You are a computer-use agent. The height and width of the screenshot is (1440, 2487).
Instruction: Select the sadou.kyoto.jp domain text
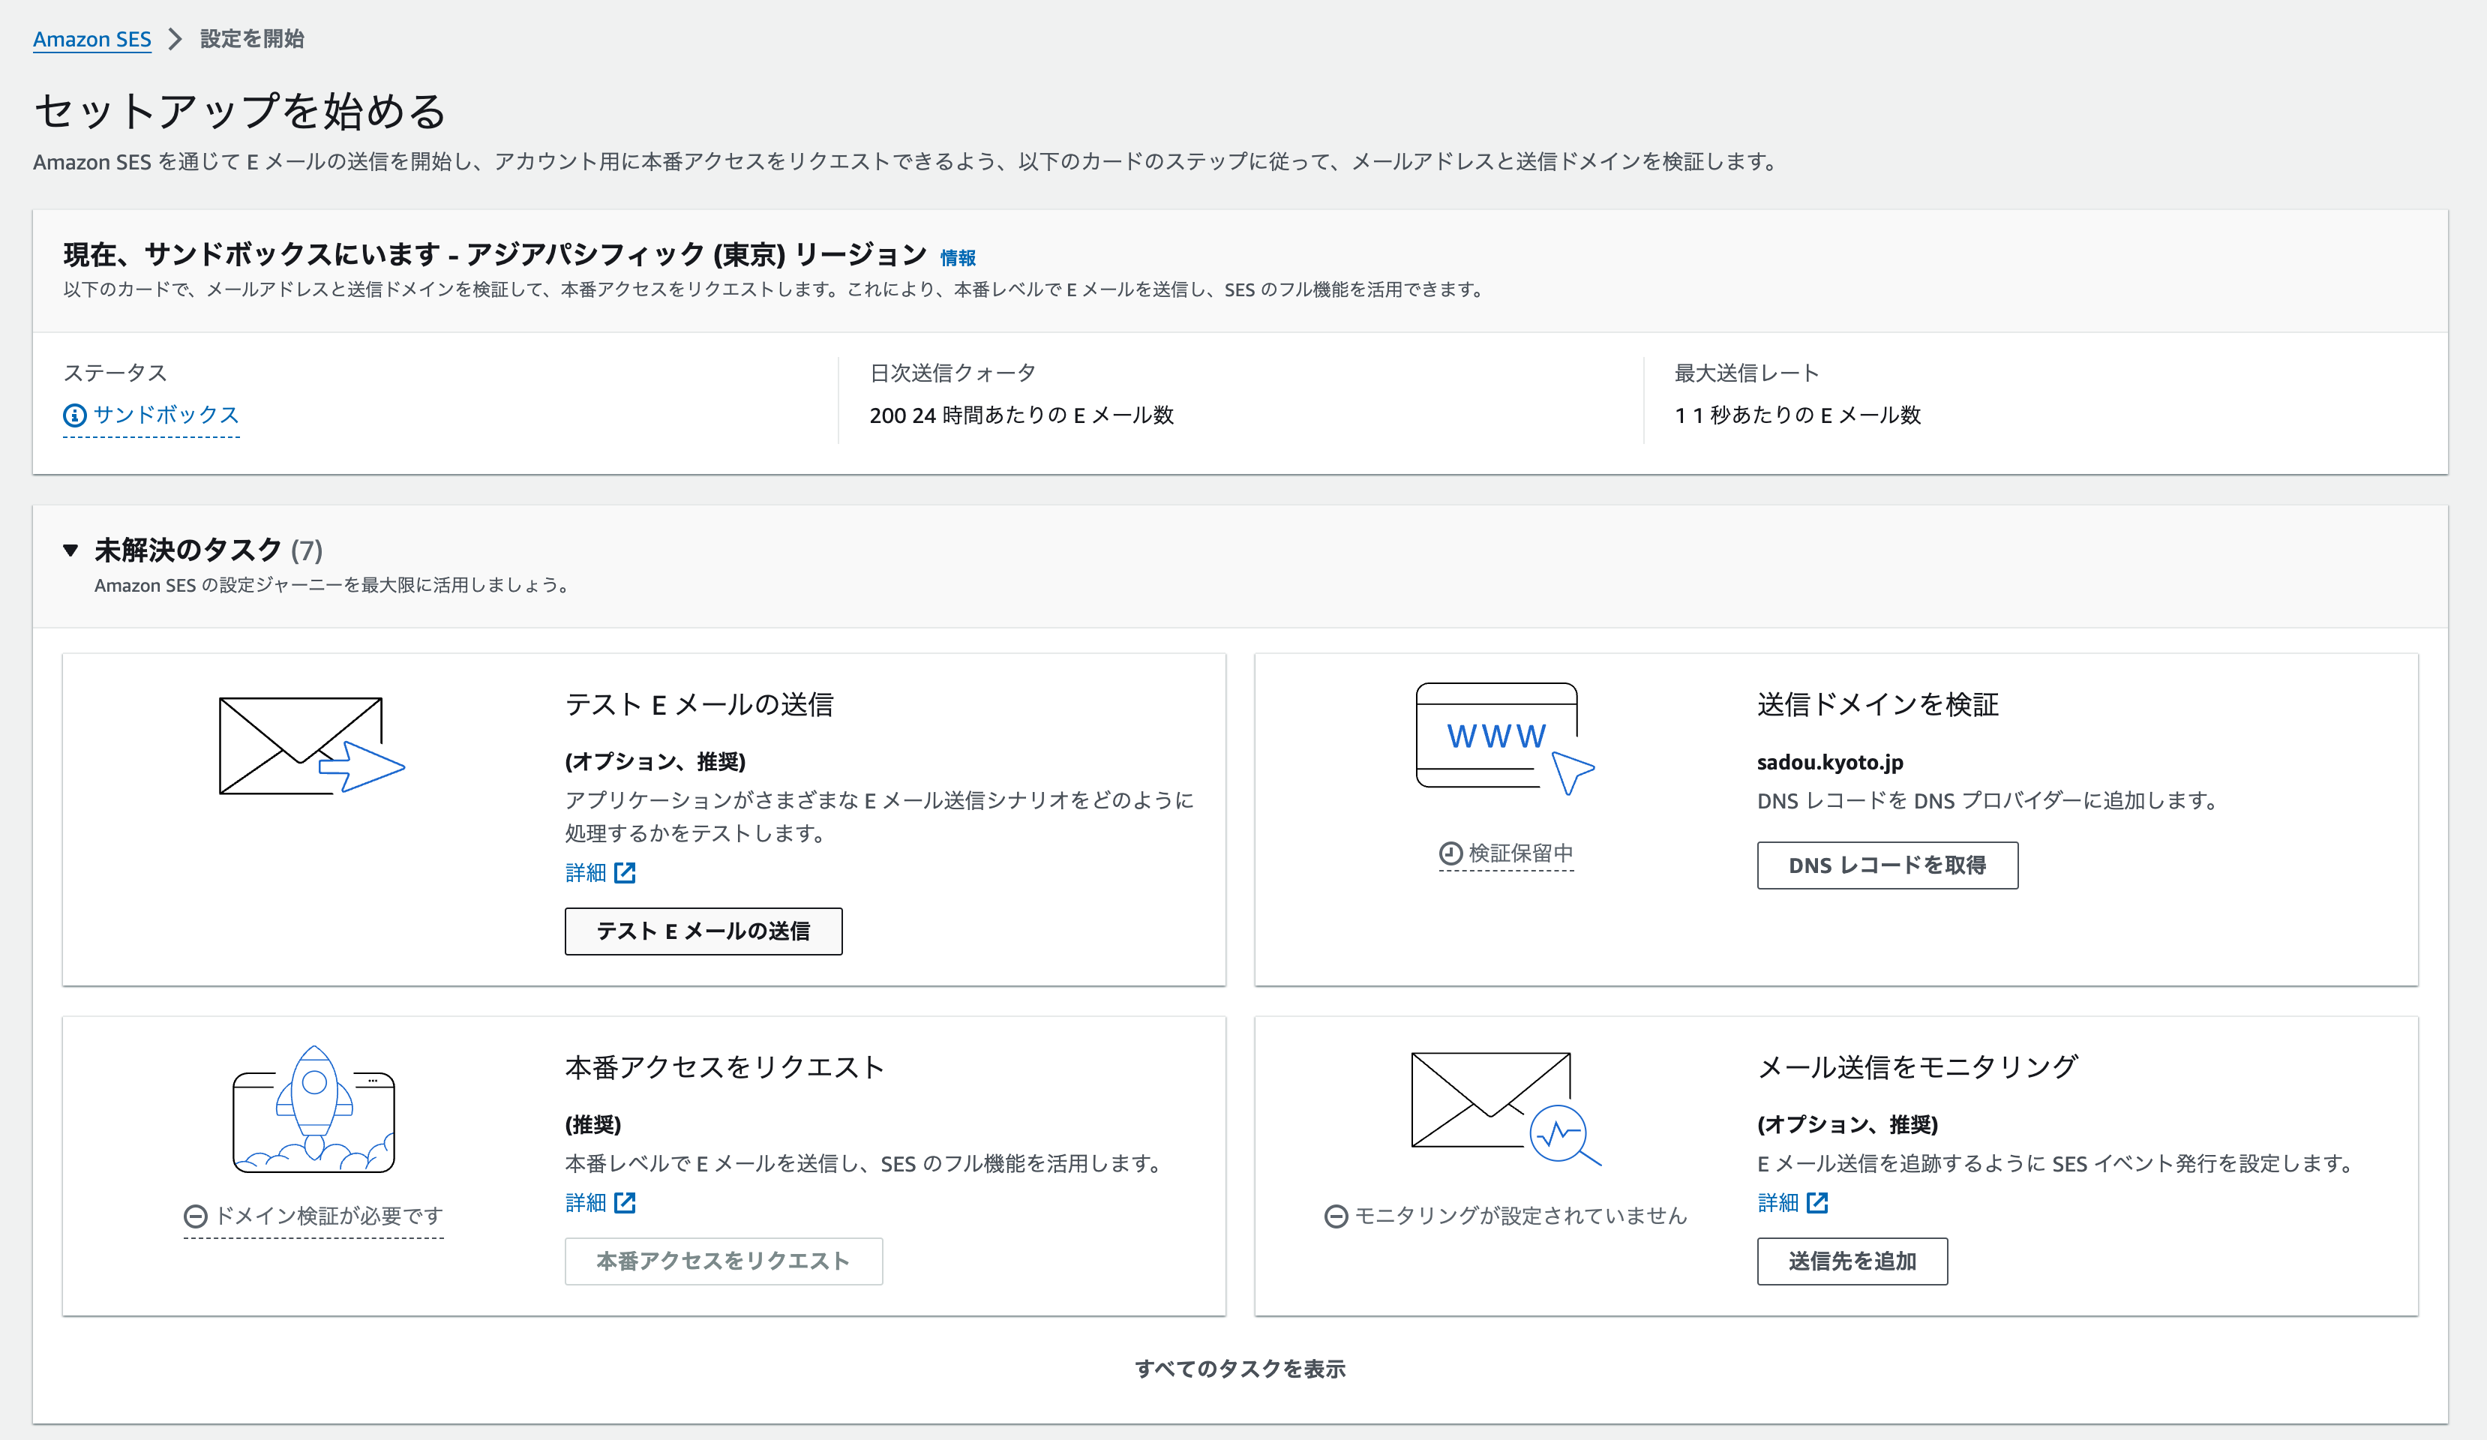click(1830, 762)
